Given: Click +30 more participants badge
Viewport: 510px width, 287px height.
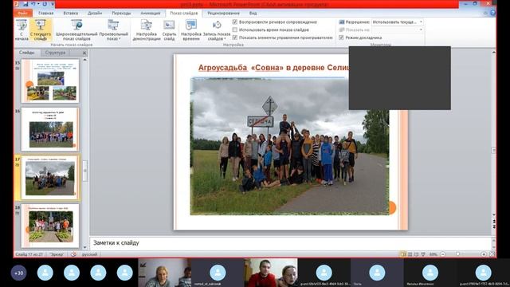Looking at the screenshot, I should [18, 273].
